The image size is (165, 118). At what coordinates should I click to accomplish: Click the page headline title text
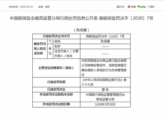coord(82,18)
